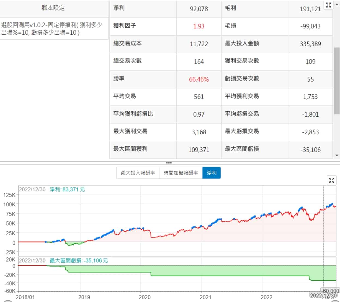Click the scrollbar down arrow
Viewport: 340px width, 302px height.
[x=337, y=155]
